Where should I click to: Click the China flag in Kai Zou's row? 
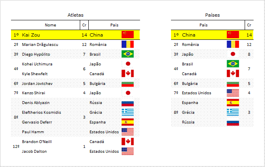click(127, 35)
